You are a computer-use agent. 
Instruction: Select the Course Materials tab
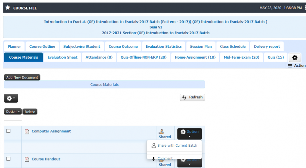point(23,57)
